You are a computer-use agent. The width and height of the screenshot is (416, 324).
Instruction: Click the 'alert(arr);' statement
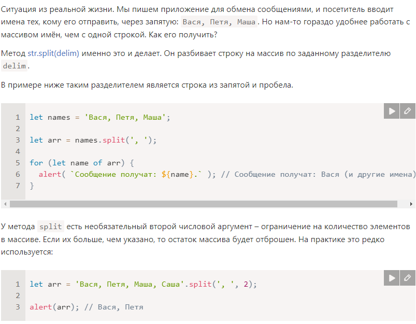[x=54, y=307]
